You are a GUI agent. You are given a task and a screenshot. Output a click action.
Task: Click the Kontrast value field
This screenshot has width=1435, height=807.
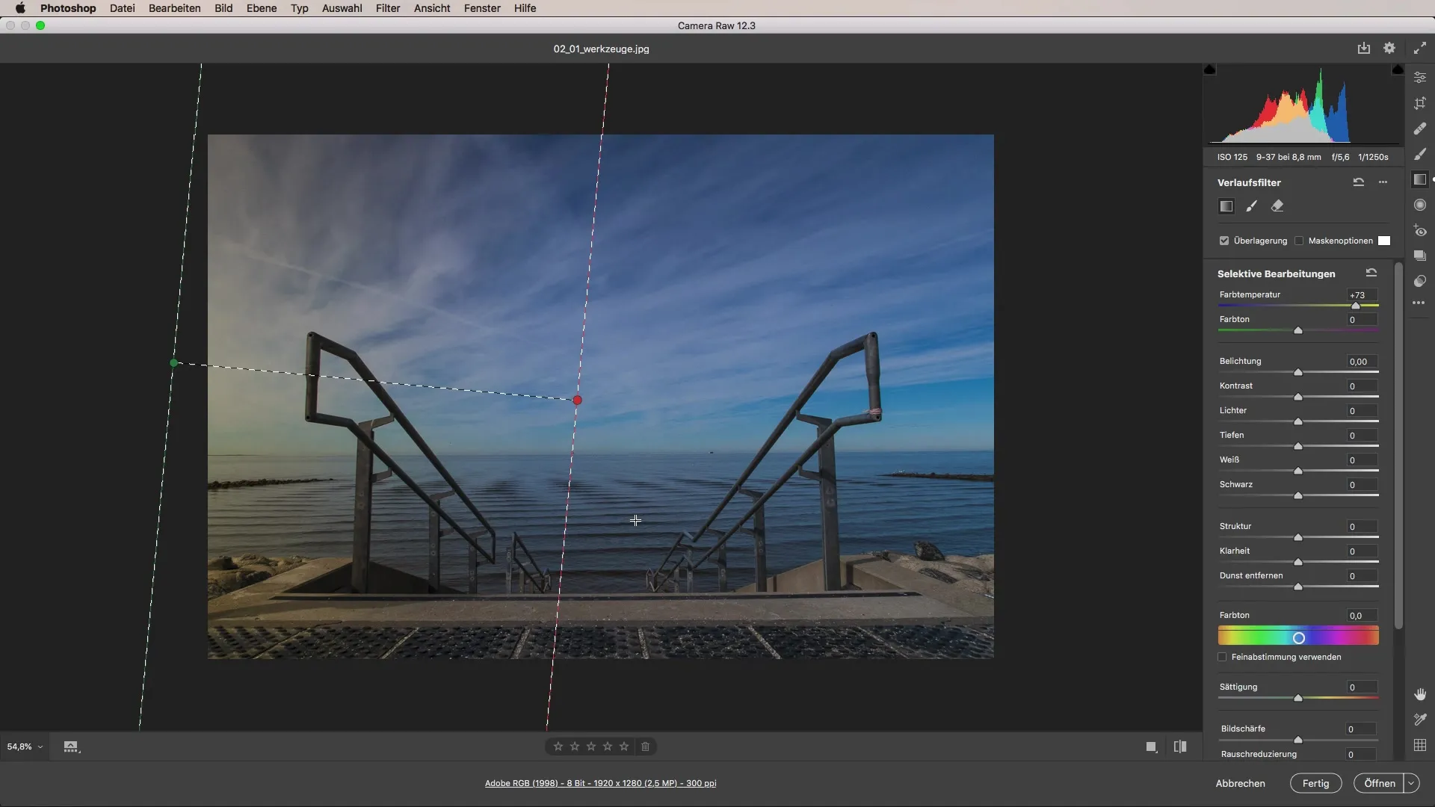[1362, 386]
